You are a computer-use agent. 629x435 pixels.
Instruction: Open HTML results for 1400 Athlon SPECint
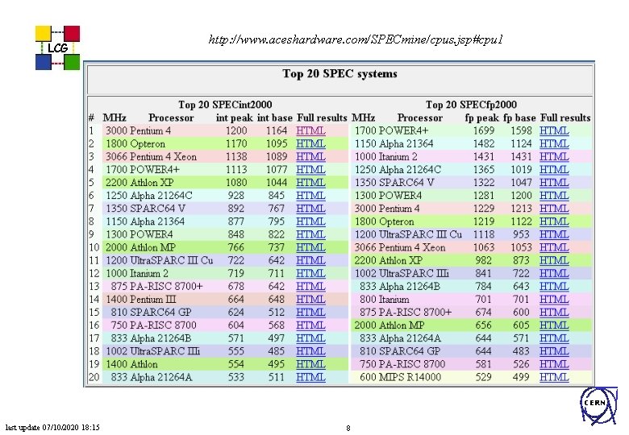[x=310, y=364]
